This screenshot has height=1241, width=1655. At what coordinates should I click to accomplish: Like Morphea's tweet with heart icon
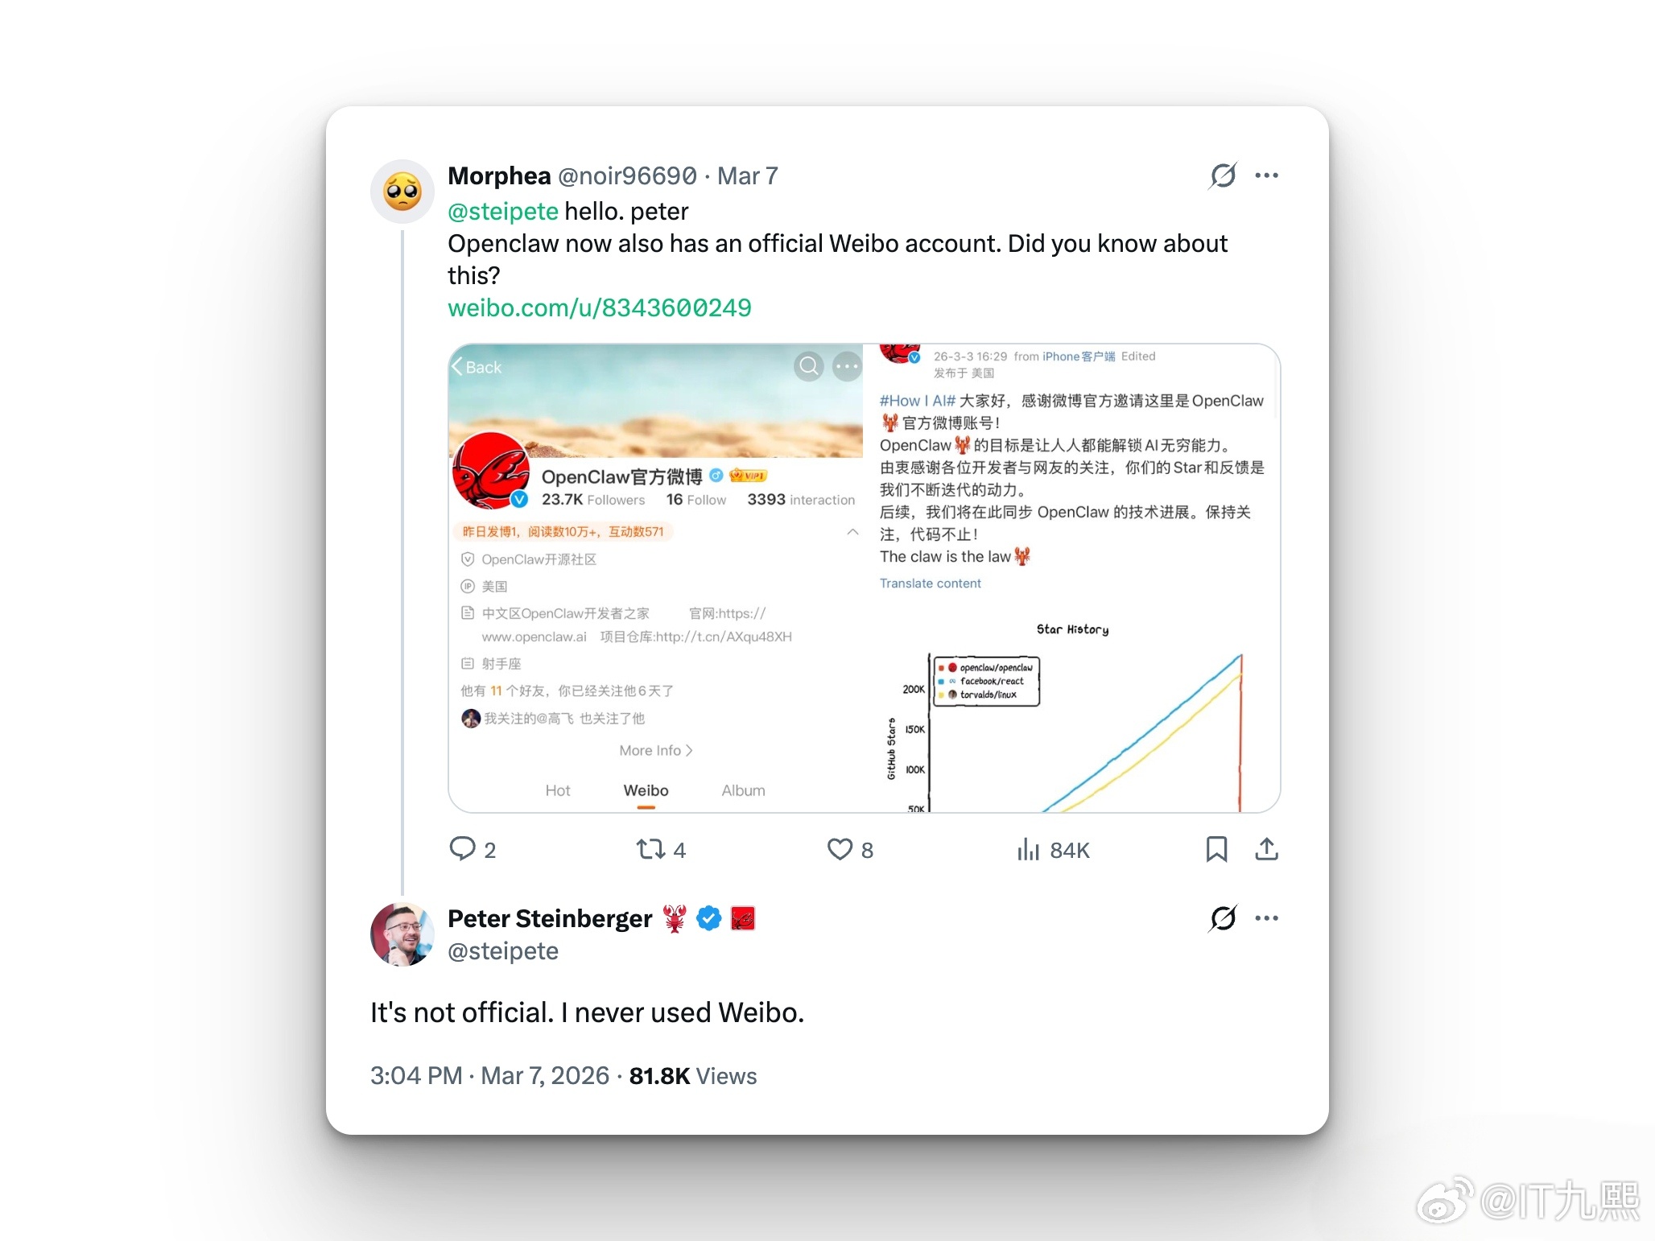[x=840, y=849]
